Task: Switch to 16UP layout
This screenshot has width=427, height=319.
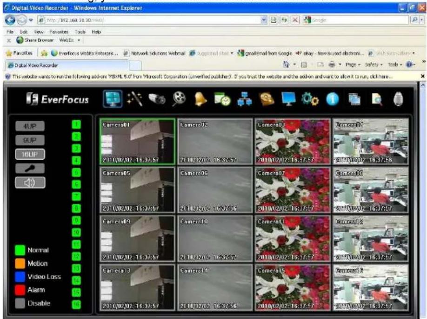Action: [30, 155]
